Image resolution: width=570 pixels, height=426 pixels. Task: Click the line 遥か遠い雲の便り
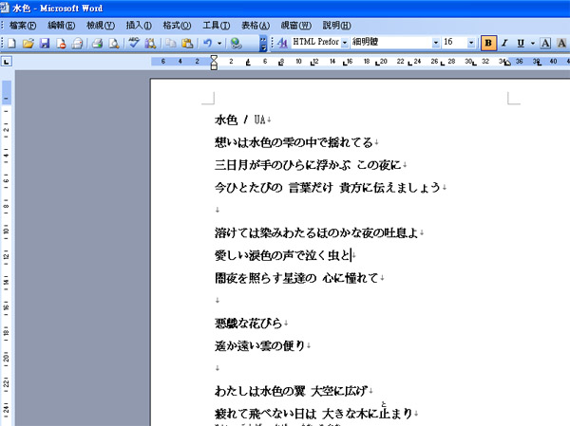click(x=262, y=345)
